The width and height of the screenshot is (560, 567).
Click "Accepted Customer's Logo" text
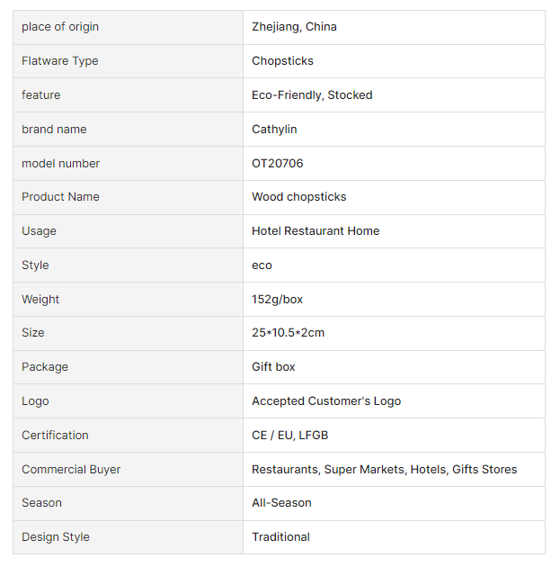pos(326,401)
